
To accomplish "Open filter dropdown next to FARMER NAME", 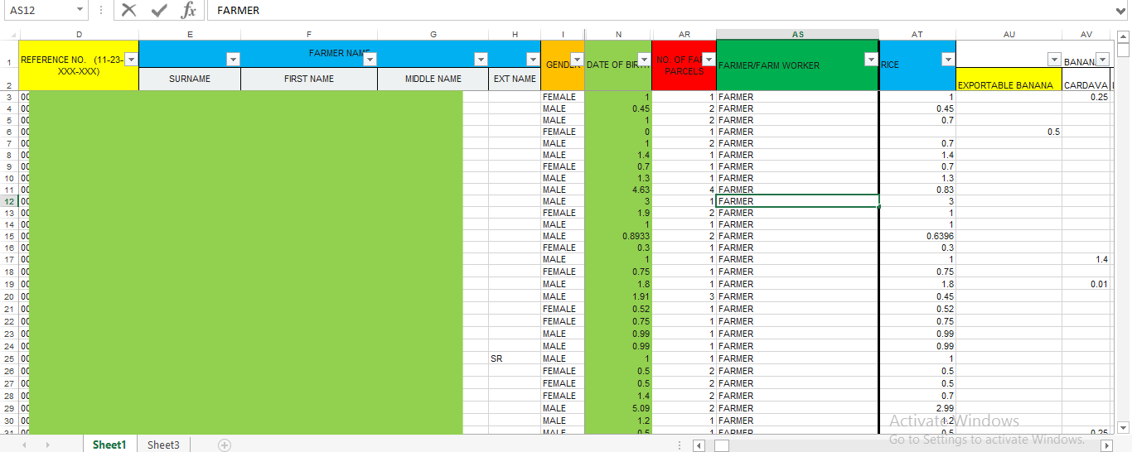I will pyautogui.click(x=370, y=60).
